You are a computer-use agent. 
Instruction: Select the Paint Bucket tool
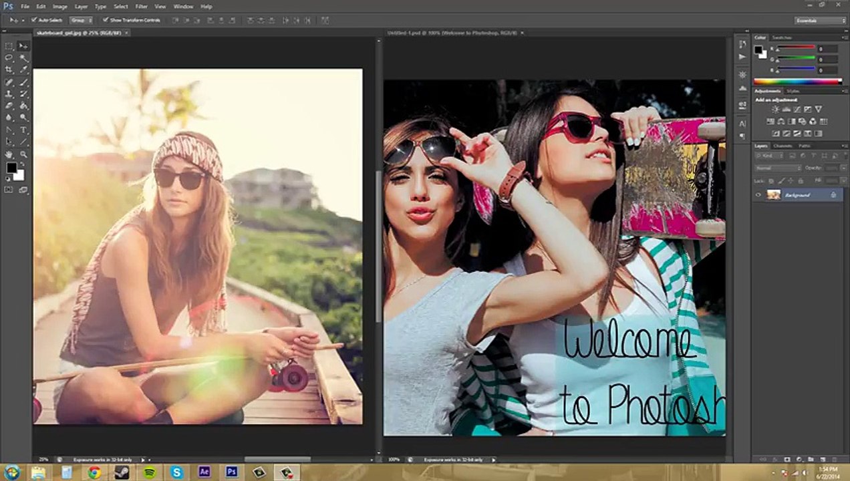[x=22, y=105]
